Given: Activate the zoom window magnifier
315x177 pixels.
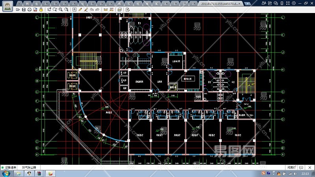Looking at the screenshot, I should click(x=55, y=9).
